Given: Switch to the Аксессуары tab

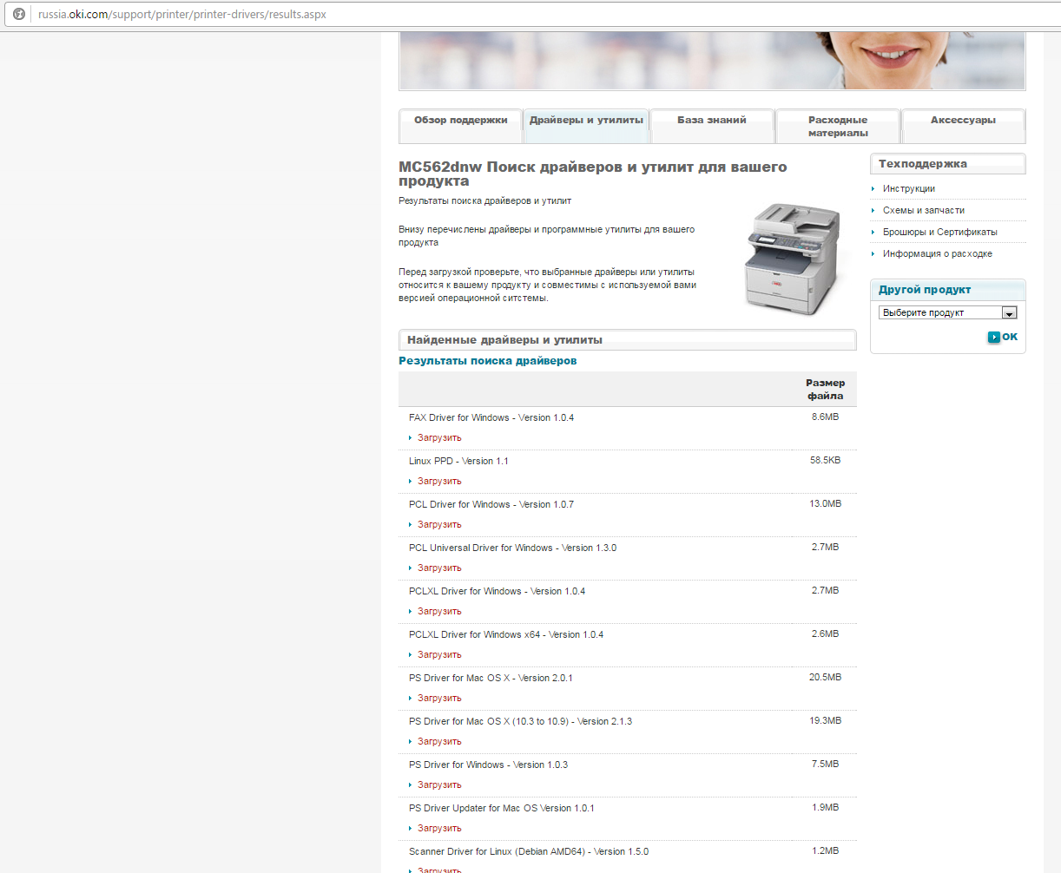Looking at the screenshot, I should coord(964,126).
